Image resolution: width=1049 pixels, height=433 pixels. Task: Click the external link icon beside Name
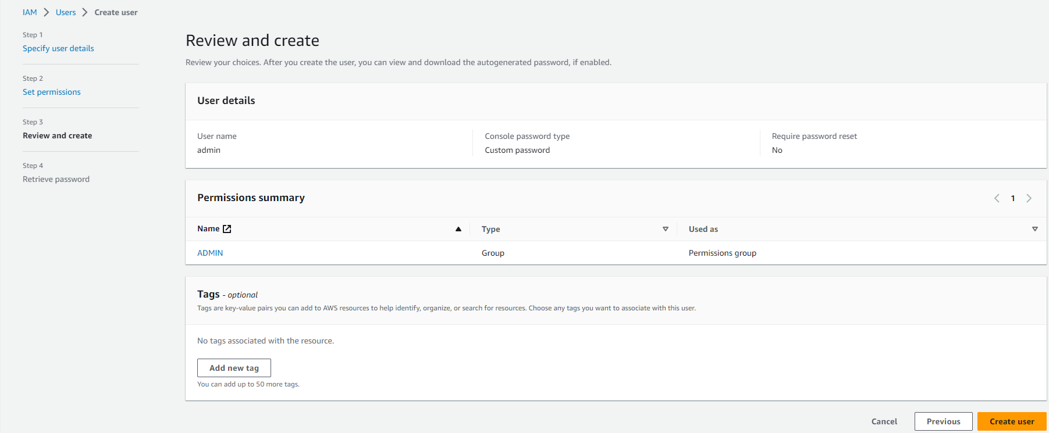pos(227,229)
